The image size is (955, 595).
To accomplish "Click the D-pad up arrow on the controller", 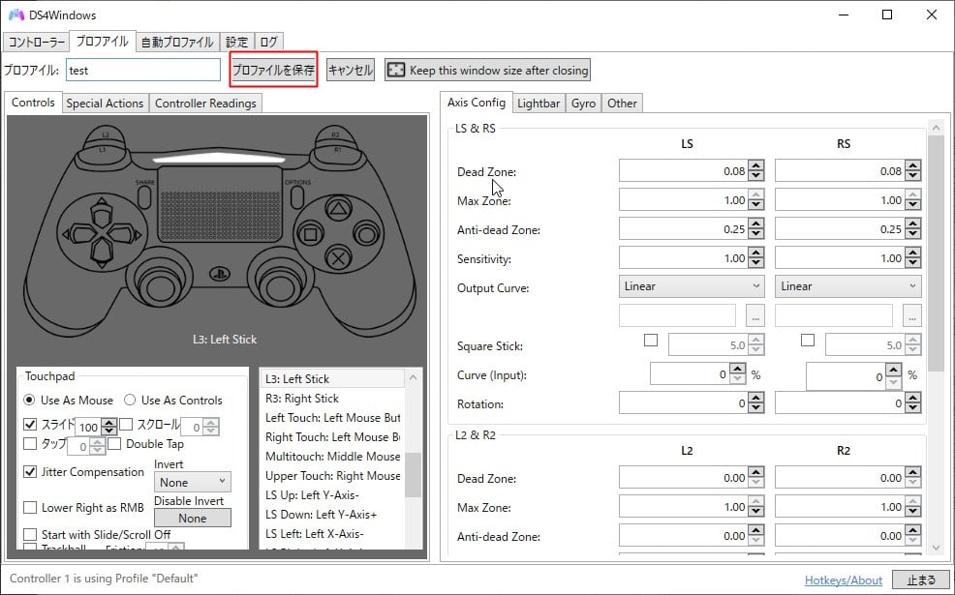I will pos(102,213).
